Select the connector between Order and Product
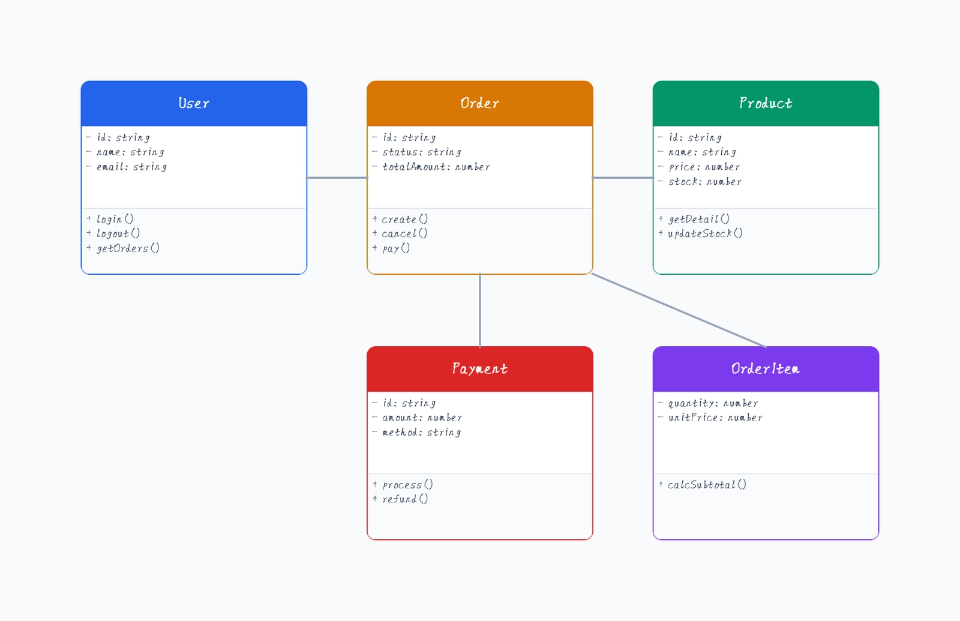960x621 pixels. coord(623,178)
